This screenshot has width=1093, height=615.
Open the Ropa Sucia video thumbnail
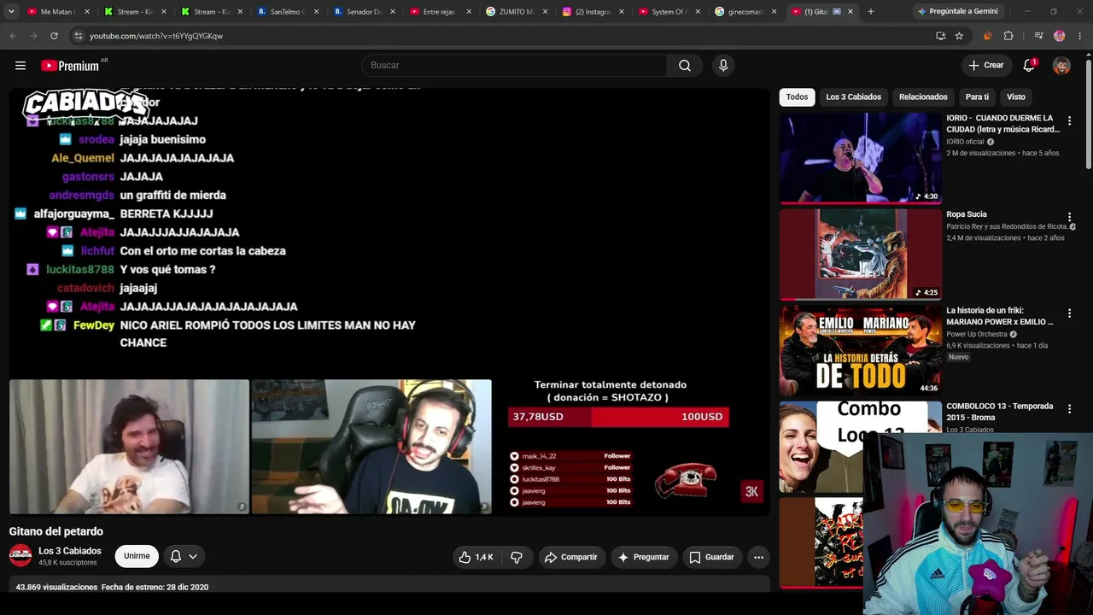point(861,255)
